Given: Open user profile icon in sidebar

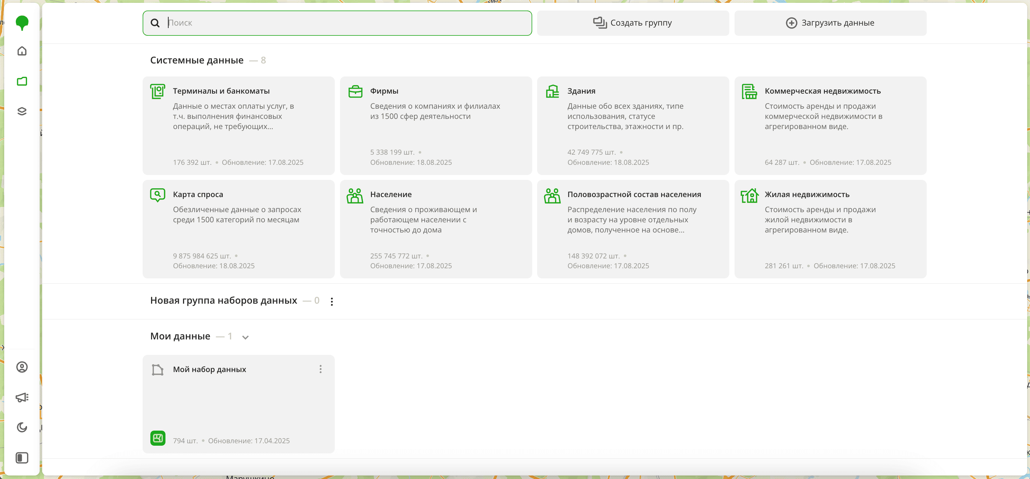Looking at the screenshot, I should [22, 367].
